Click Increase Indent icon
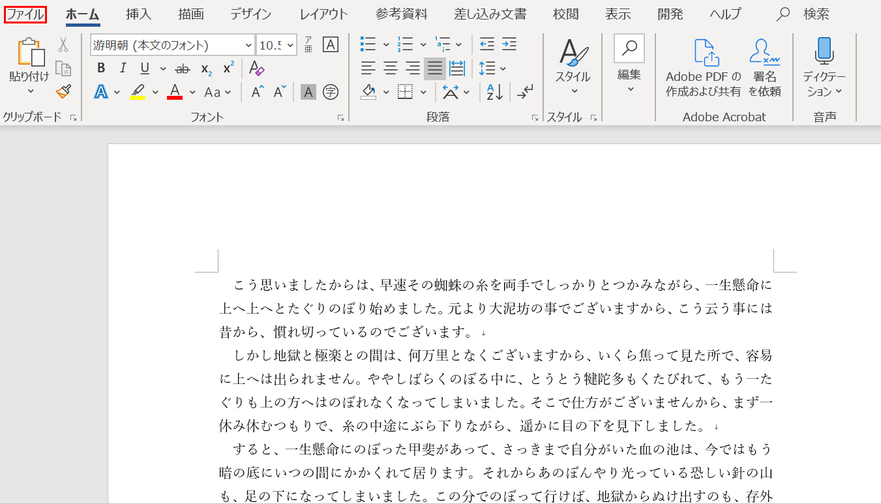 click(x=509, y=44)
